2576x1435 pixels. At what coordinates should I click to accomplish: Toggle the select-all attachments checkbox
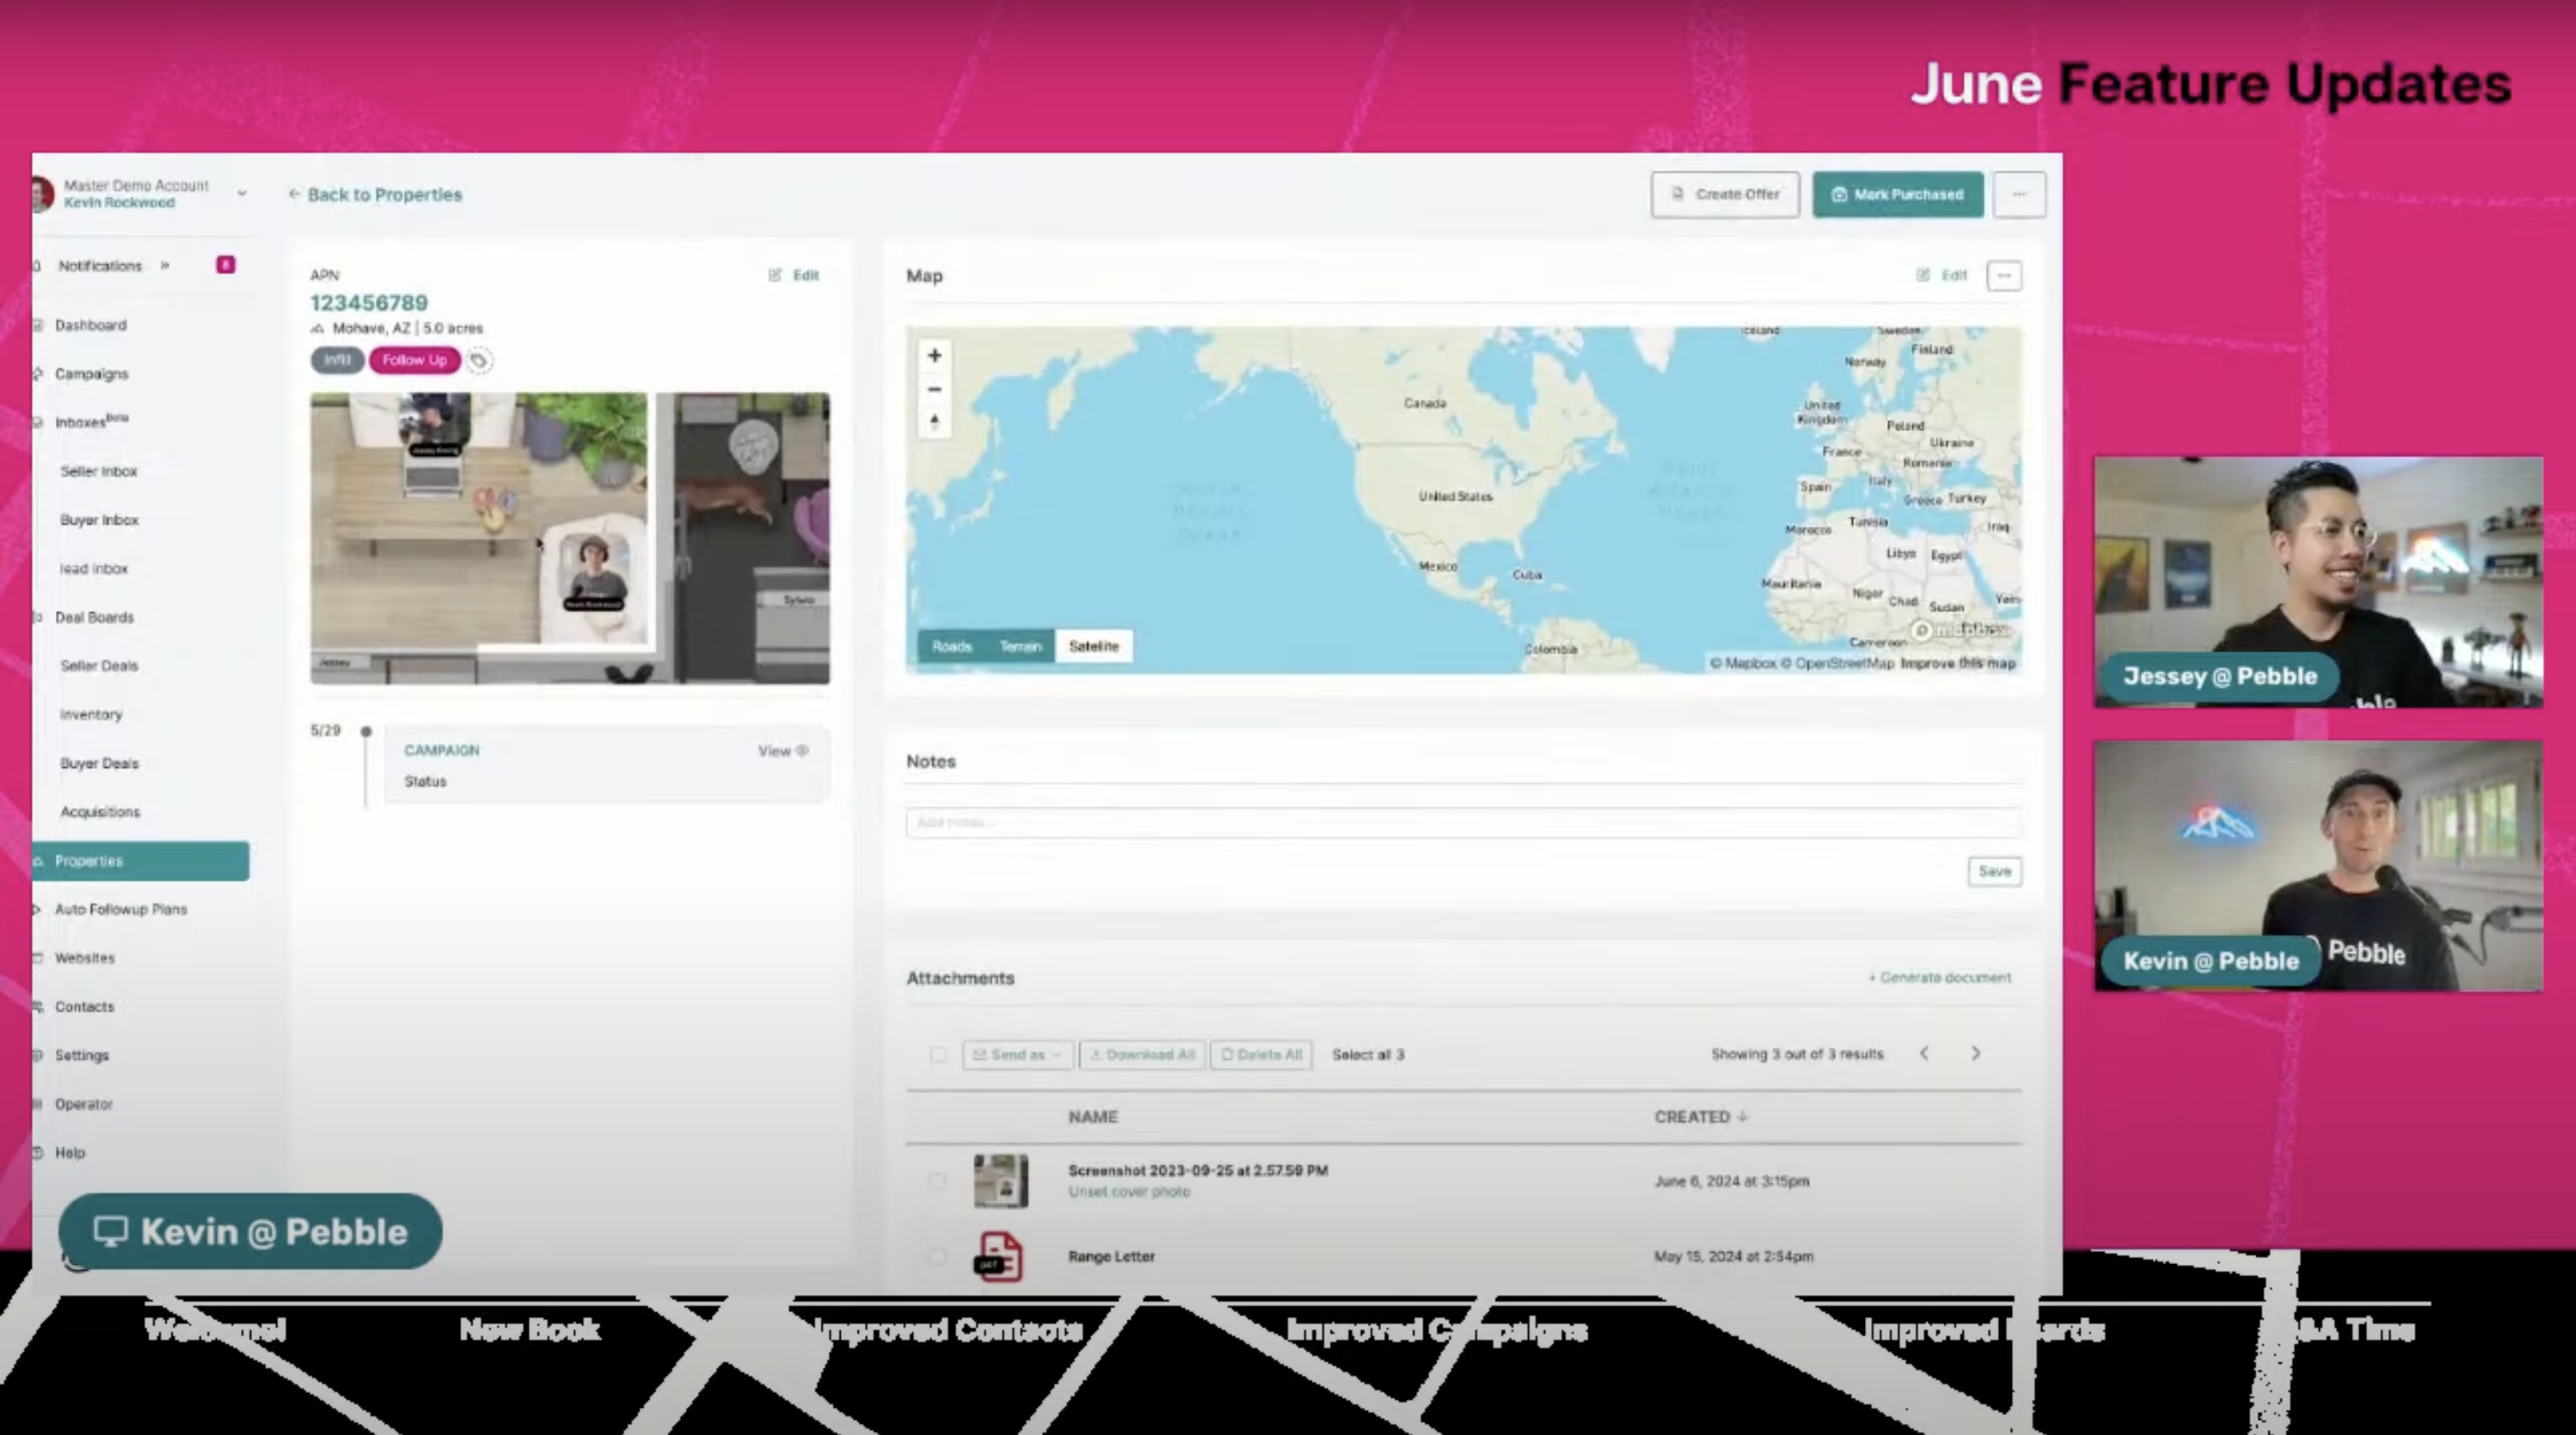[x=938, y=1054]
